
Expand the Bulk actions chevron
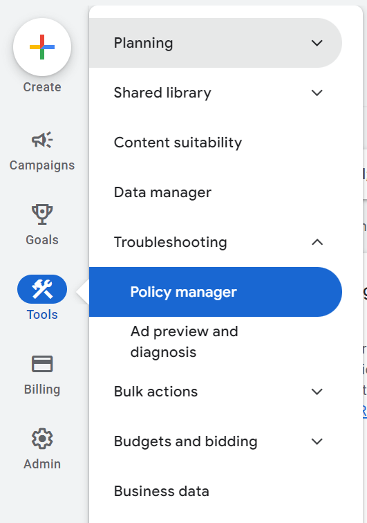click(317, 392)
